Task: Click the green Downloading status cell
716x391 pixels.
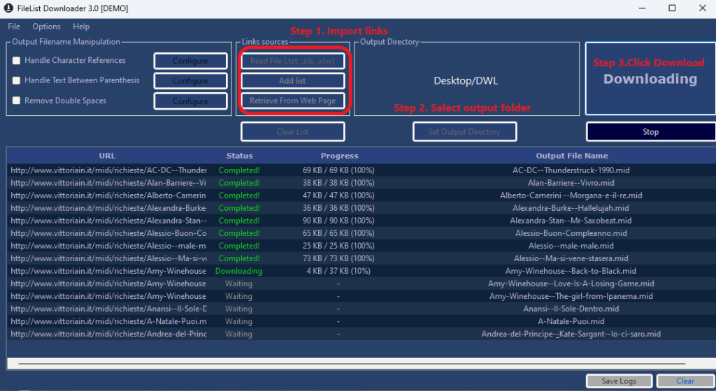Action: [239, 271]
